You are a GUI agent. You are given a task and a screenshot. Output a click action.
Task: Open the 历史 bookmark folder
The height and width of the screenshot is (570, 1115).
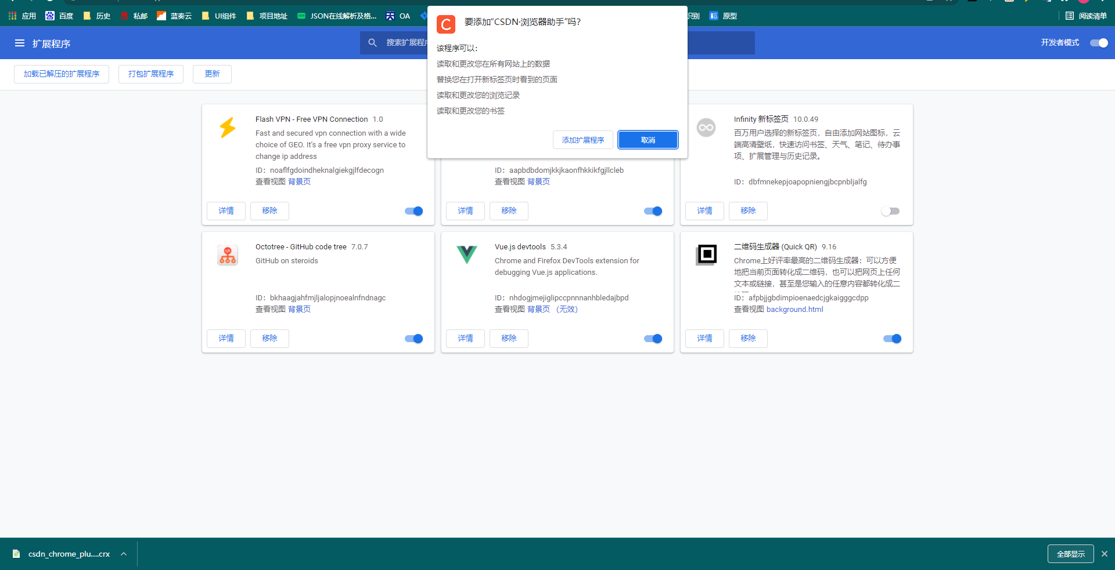(96, 16)
